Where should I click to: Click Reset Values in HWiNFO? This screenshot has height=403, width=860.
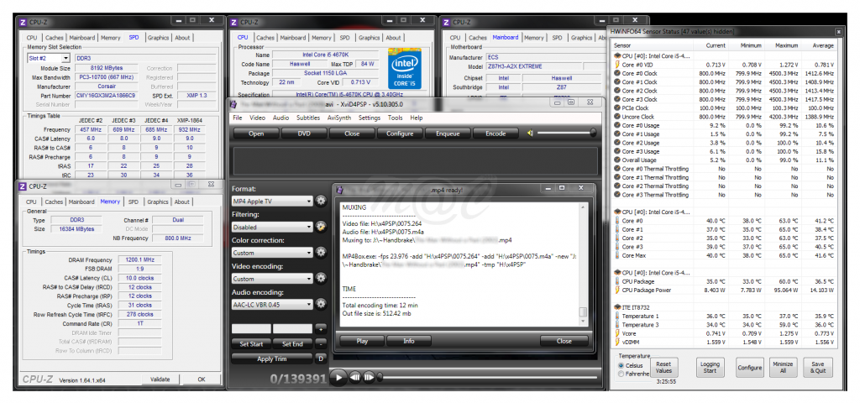point(663,368)
